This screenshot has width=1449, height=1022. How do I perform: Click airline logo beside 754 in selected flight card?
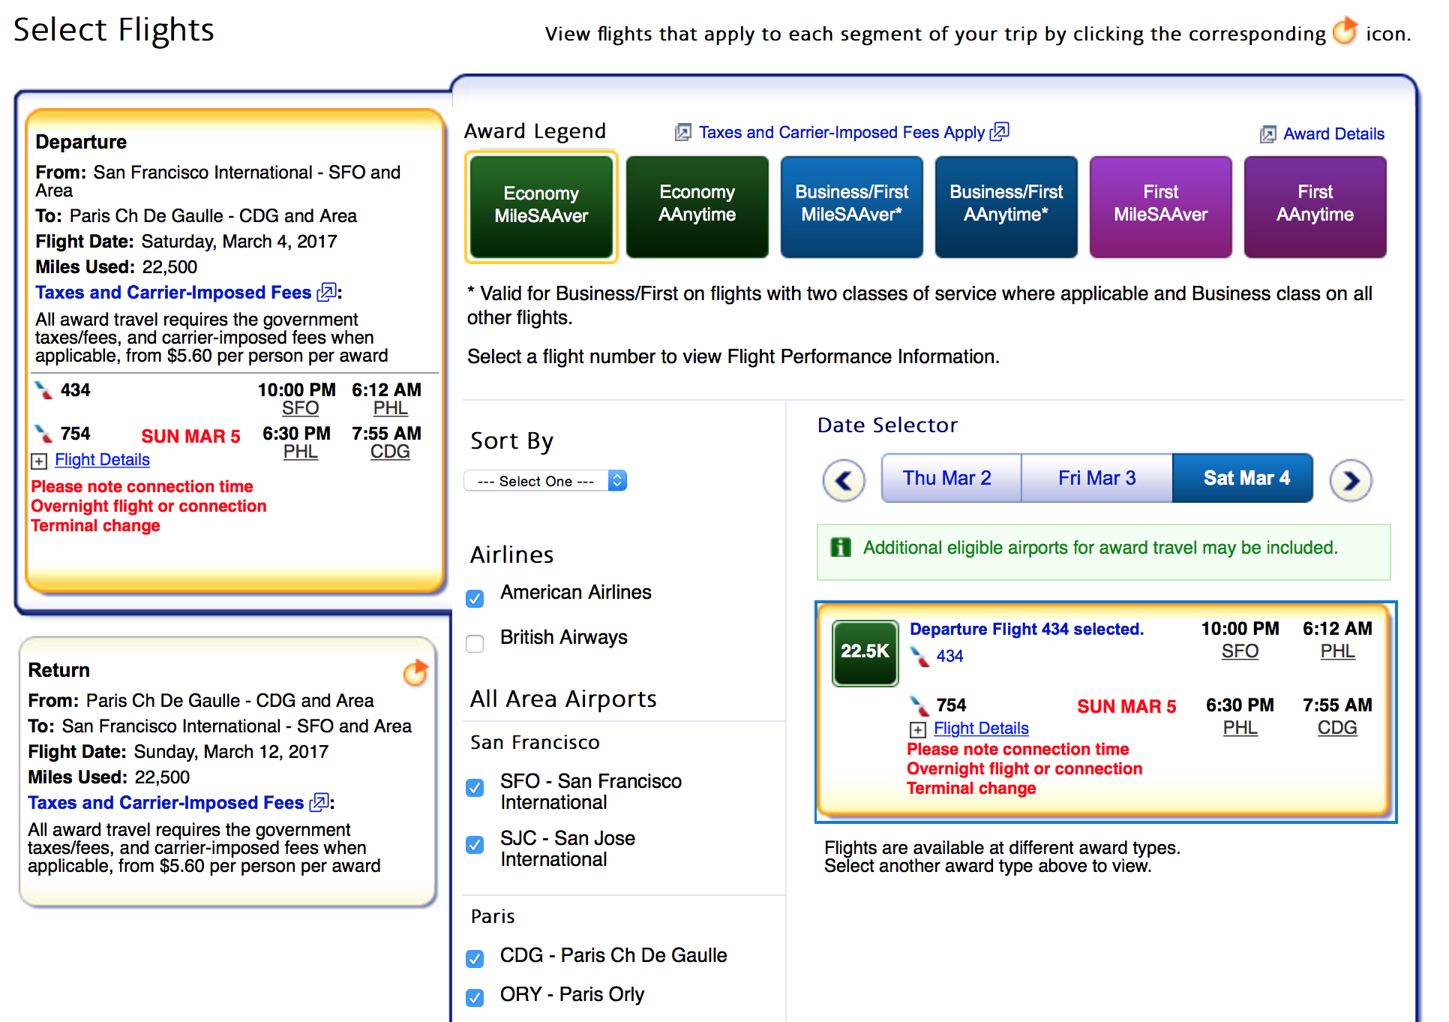click(919, 705)
